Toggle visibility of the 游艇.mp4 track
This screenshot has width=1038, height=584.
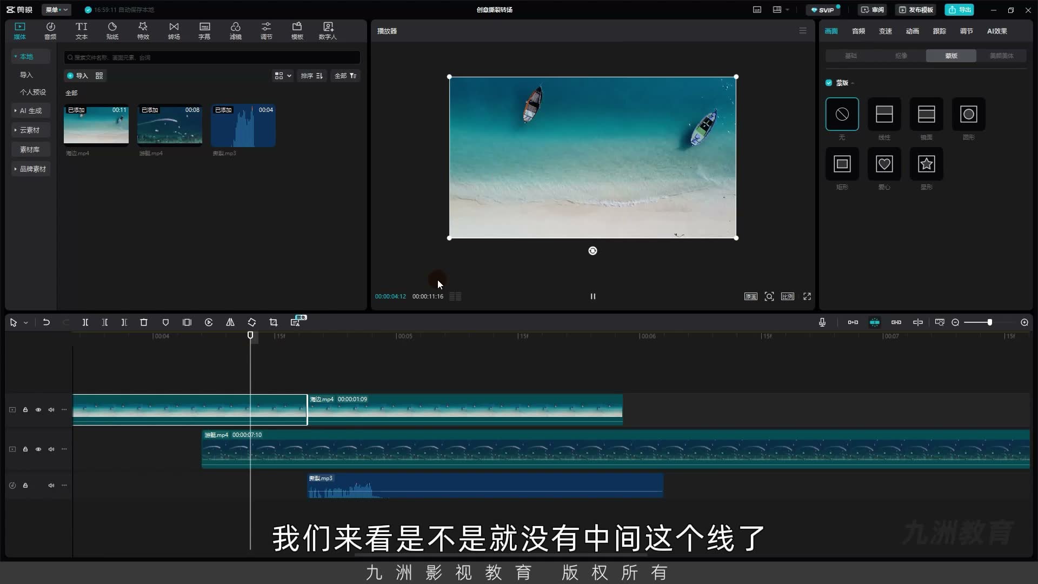(38, 449)
